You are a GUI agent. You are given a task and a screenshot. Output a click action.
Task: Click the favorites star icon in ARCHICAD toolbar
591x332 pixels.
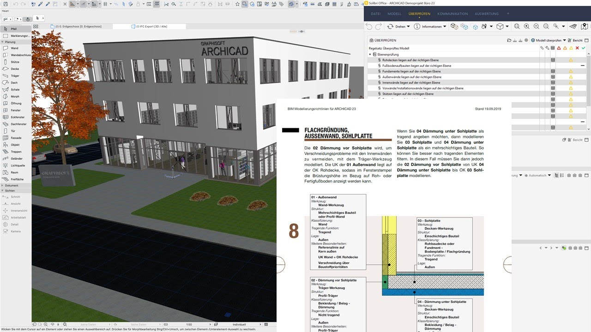(x=237, y=4)
